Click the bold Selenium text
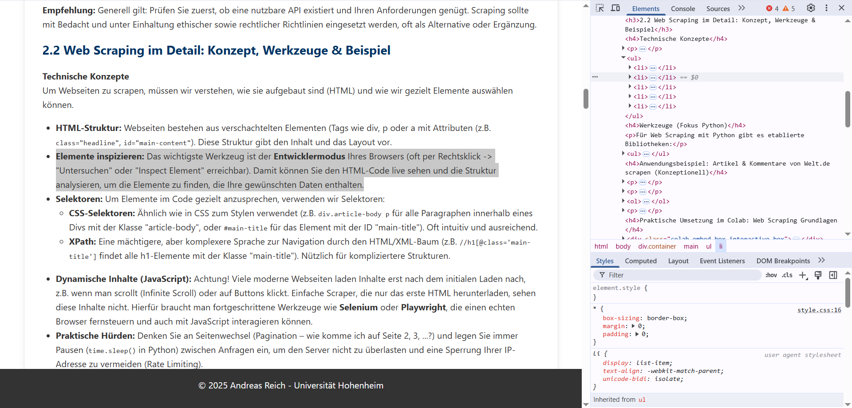The image size is (852, 408). (359, 307)
